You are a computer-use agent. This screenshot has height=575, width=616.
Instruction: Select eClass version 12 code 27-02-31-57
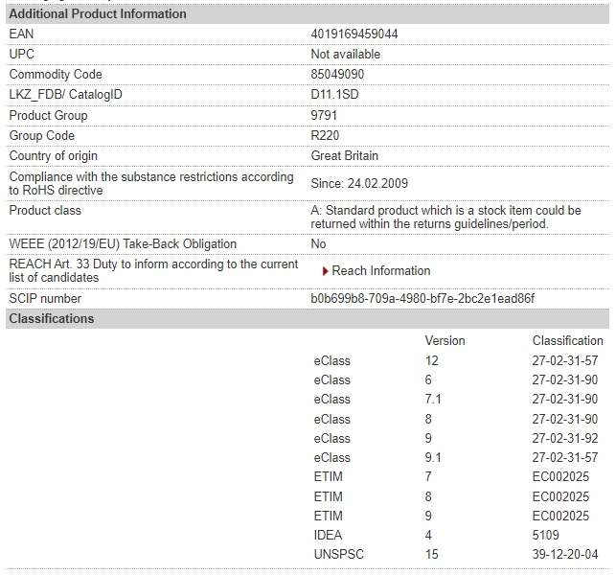coord(565,360)
